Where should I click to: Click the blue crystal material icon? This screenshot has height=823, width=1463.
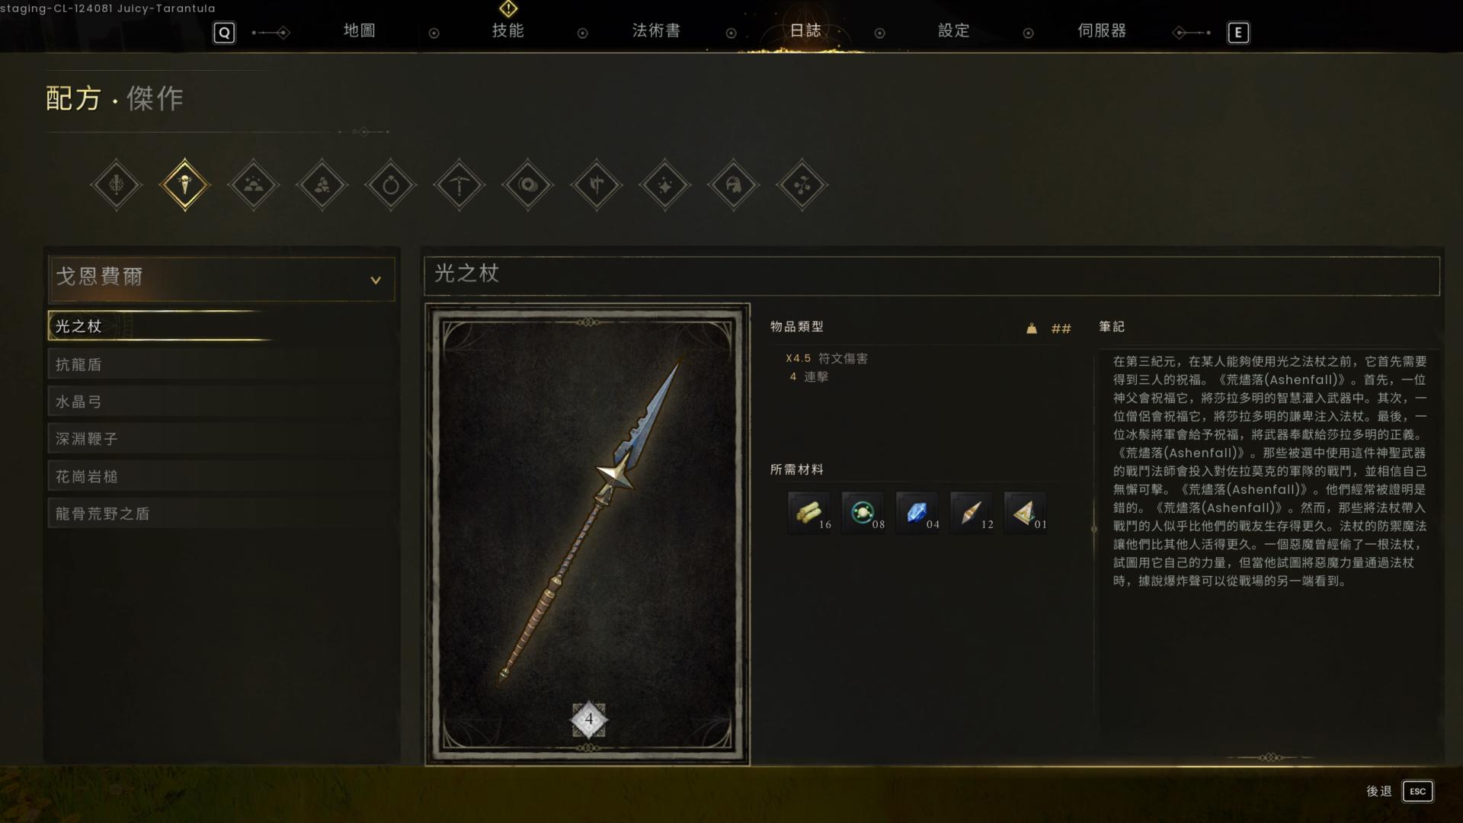pyautogui.click(x=917, y=512)
